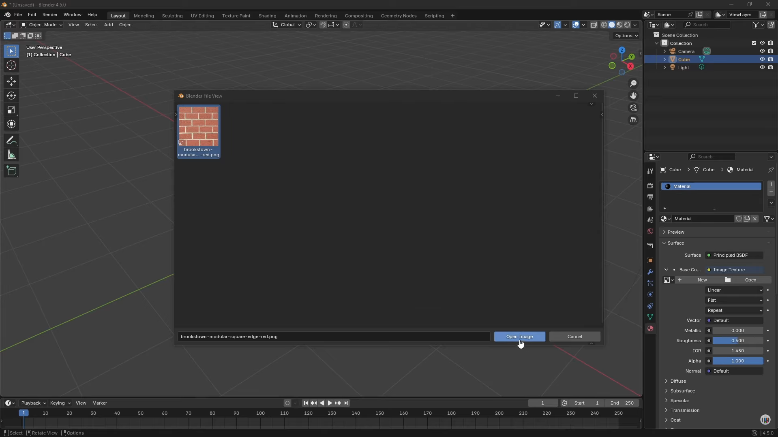Click the pan view hand icon
The width and height of the screenshot is (778, 437).
633,96
